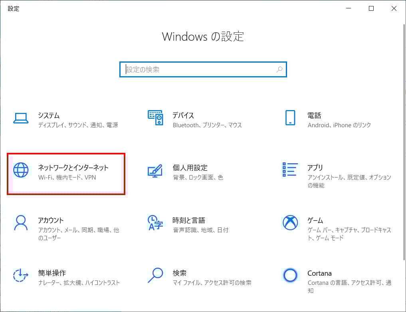The image size is (406, 312).
Task: Open 検索 settings heading
Action: click(x=179, y=273)
